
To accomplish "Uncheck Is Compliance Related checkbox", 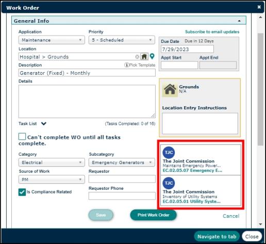I will (x=22, y=192).
